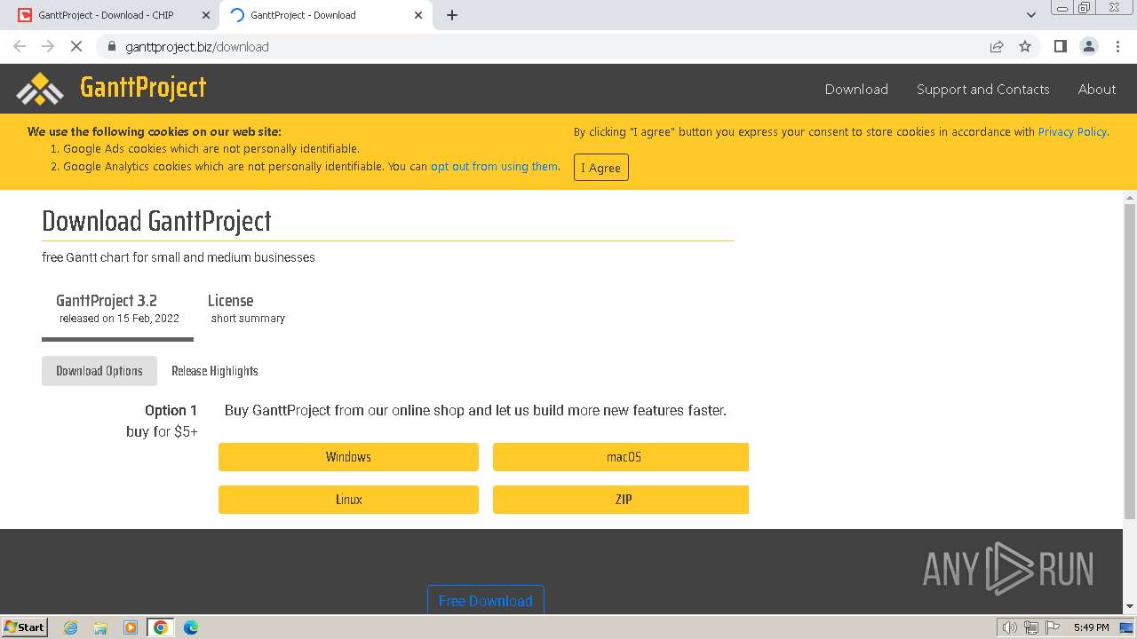
Task: Open Chrome profile menu
Action: pos(1089,47)
